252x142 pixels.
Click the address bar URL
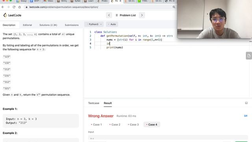click(64, 7)
